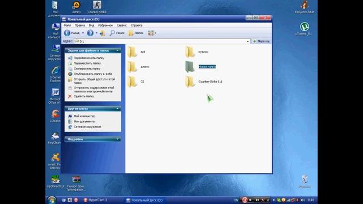
Task: Open the Избранное menu
Action: coord(105,25)
